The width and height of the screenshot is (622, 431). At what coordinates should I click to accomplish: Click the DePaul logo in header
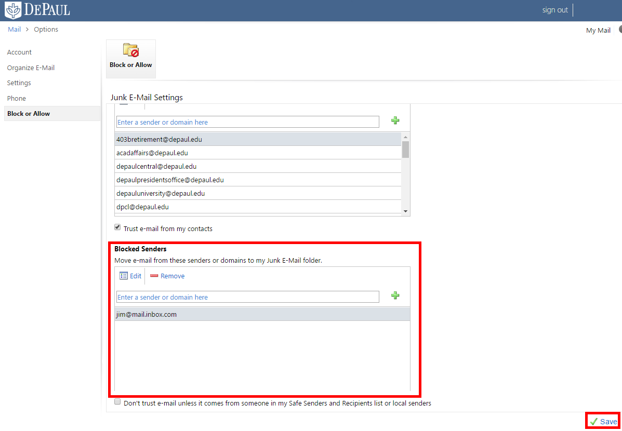click(37, 10)
